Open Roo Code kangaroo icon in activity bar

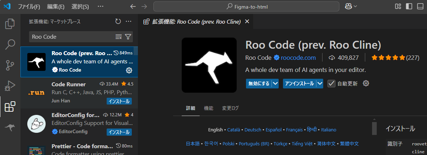[10, 127]
